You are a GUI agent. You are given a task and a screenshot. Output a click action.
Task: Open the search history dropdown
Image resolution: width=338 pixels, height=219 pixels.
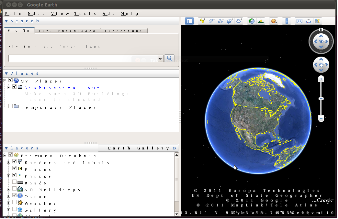coord(160,58)
